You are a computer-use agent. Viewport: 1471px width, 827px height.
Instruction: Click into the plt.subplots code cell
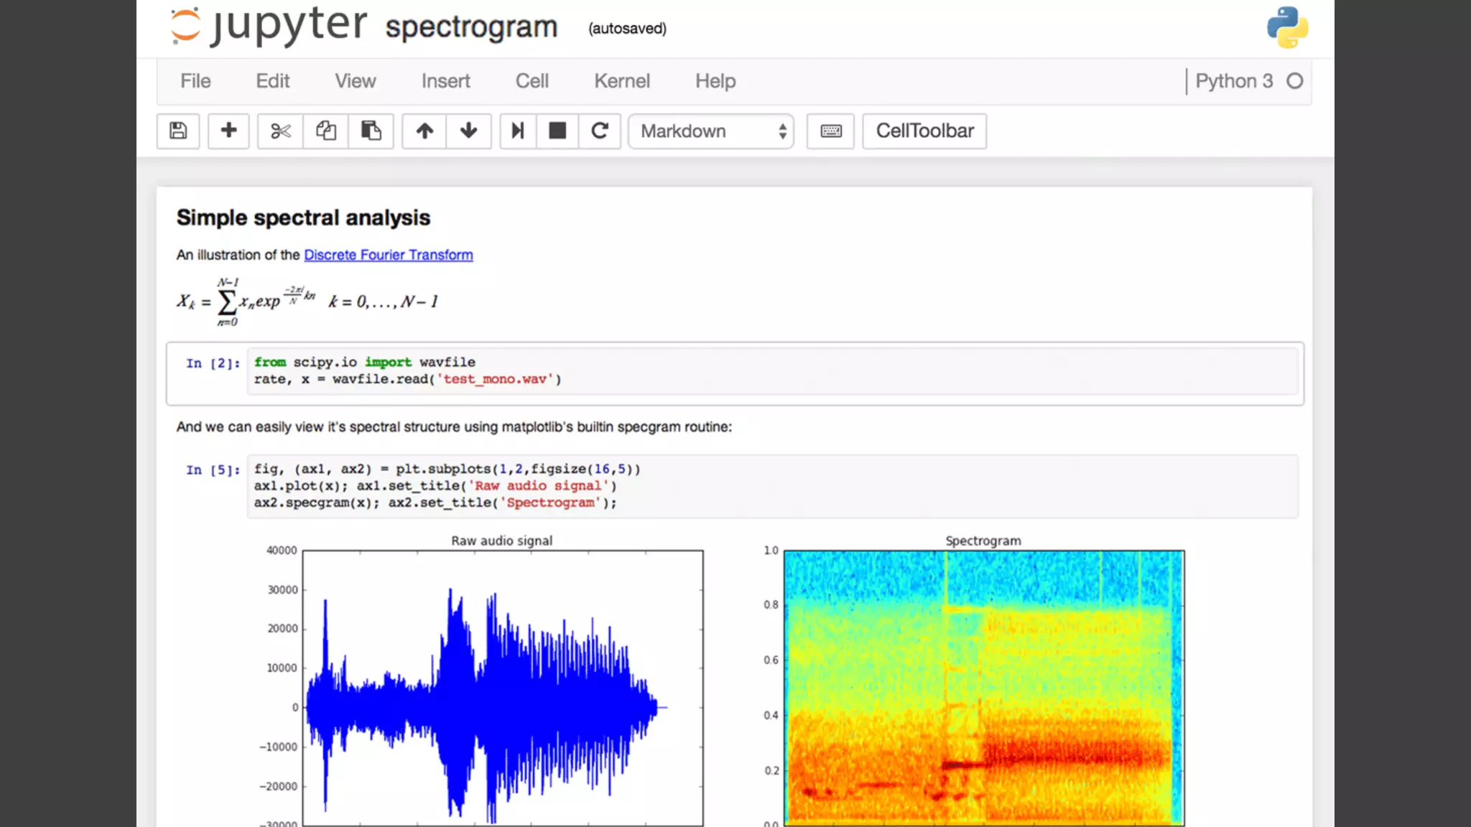coord(773,486)
